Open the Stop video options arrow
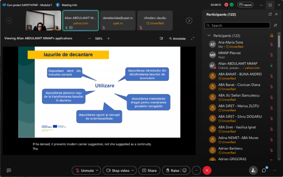Screen dimensions: 283x177 pos(133,170)
